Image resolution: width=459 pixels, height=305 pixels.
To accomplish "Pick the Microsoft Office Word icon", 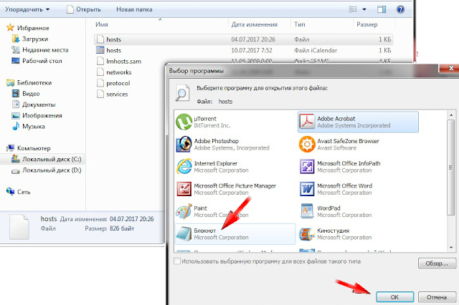I will click(307, 189).
